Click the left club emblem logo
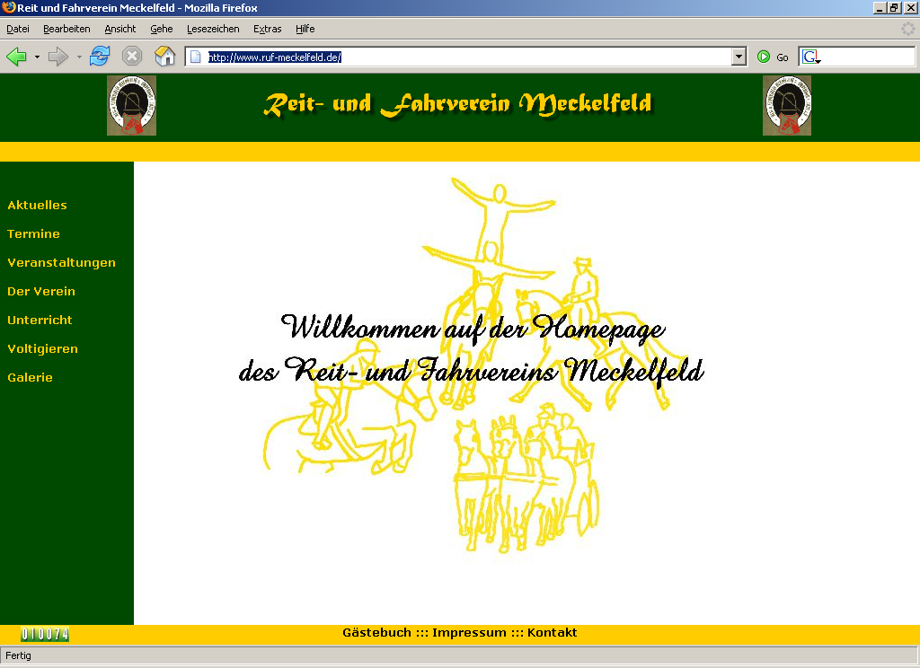The image size is (920, 668). 131,106
